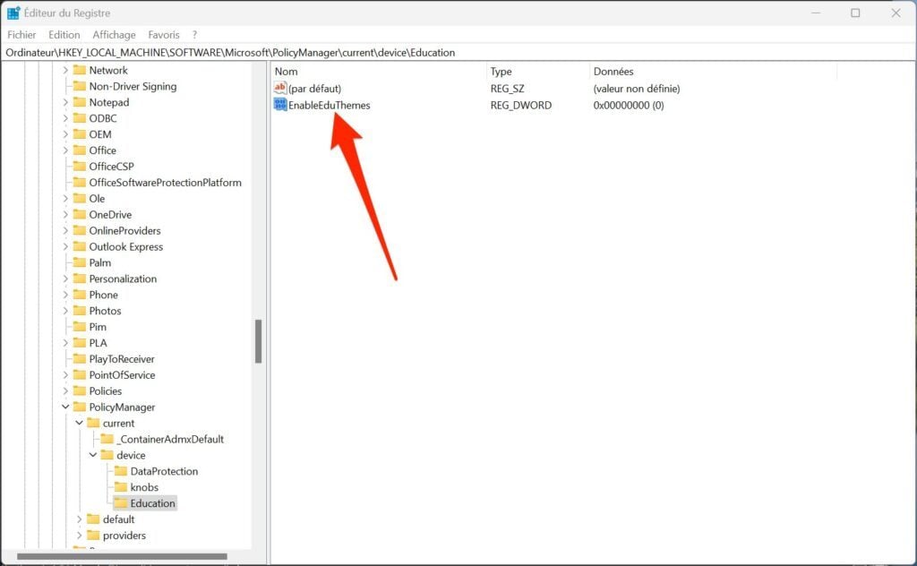Select the EnableEduThemes value name
Viewport: 917px width, 566px height.
tap(330, 106)
